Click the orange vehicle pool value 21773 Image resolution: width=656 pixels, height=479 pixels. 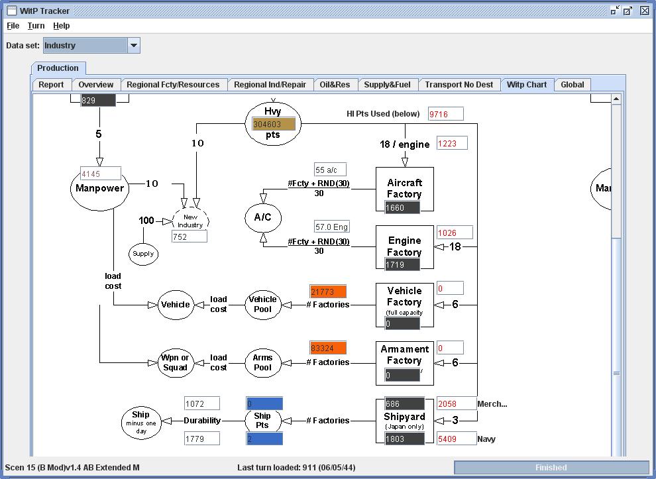coord(328,292)
